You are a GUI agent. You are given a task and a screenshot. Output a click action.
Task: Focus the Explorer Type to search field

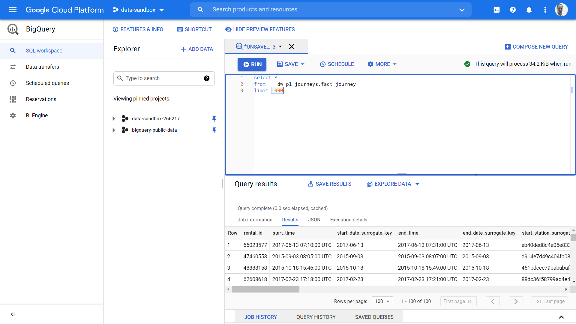point(164,78)
